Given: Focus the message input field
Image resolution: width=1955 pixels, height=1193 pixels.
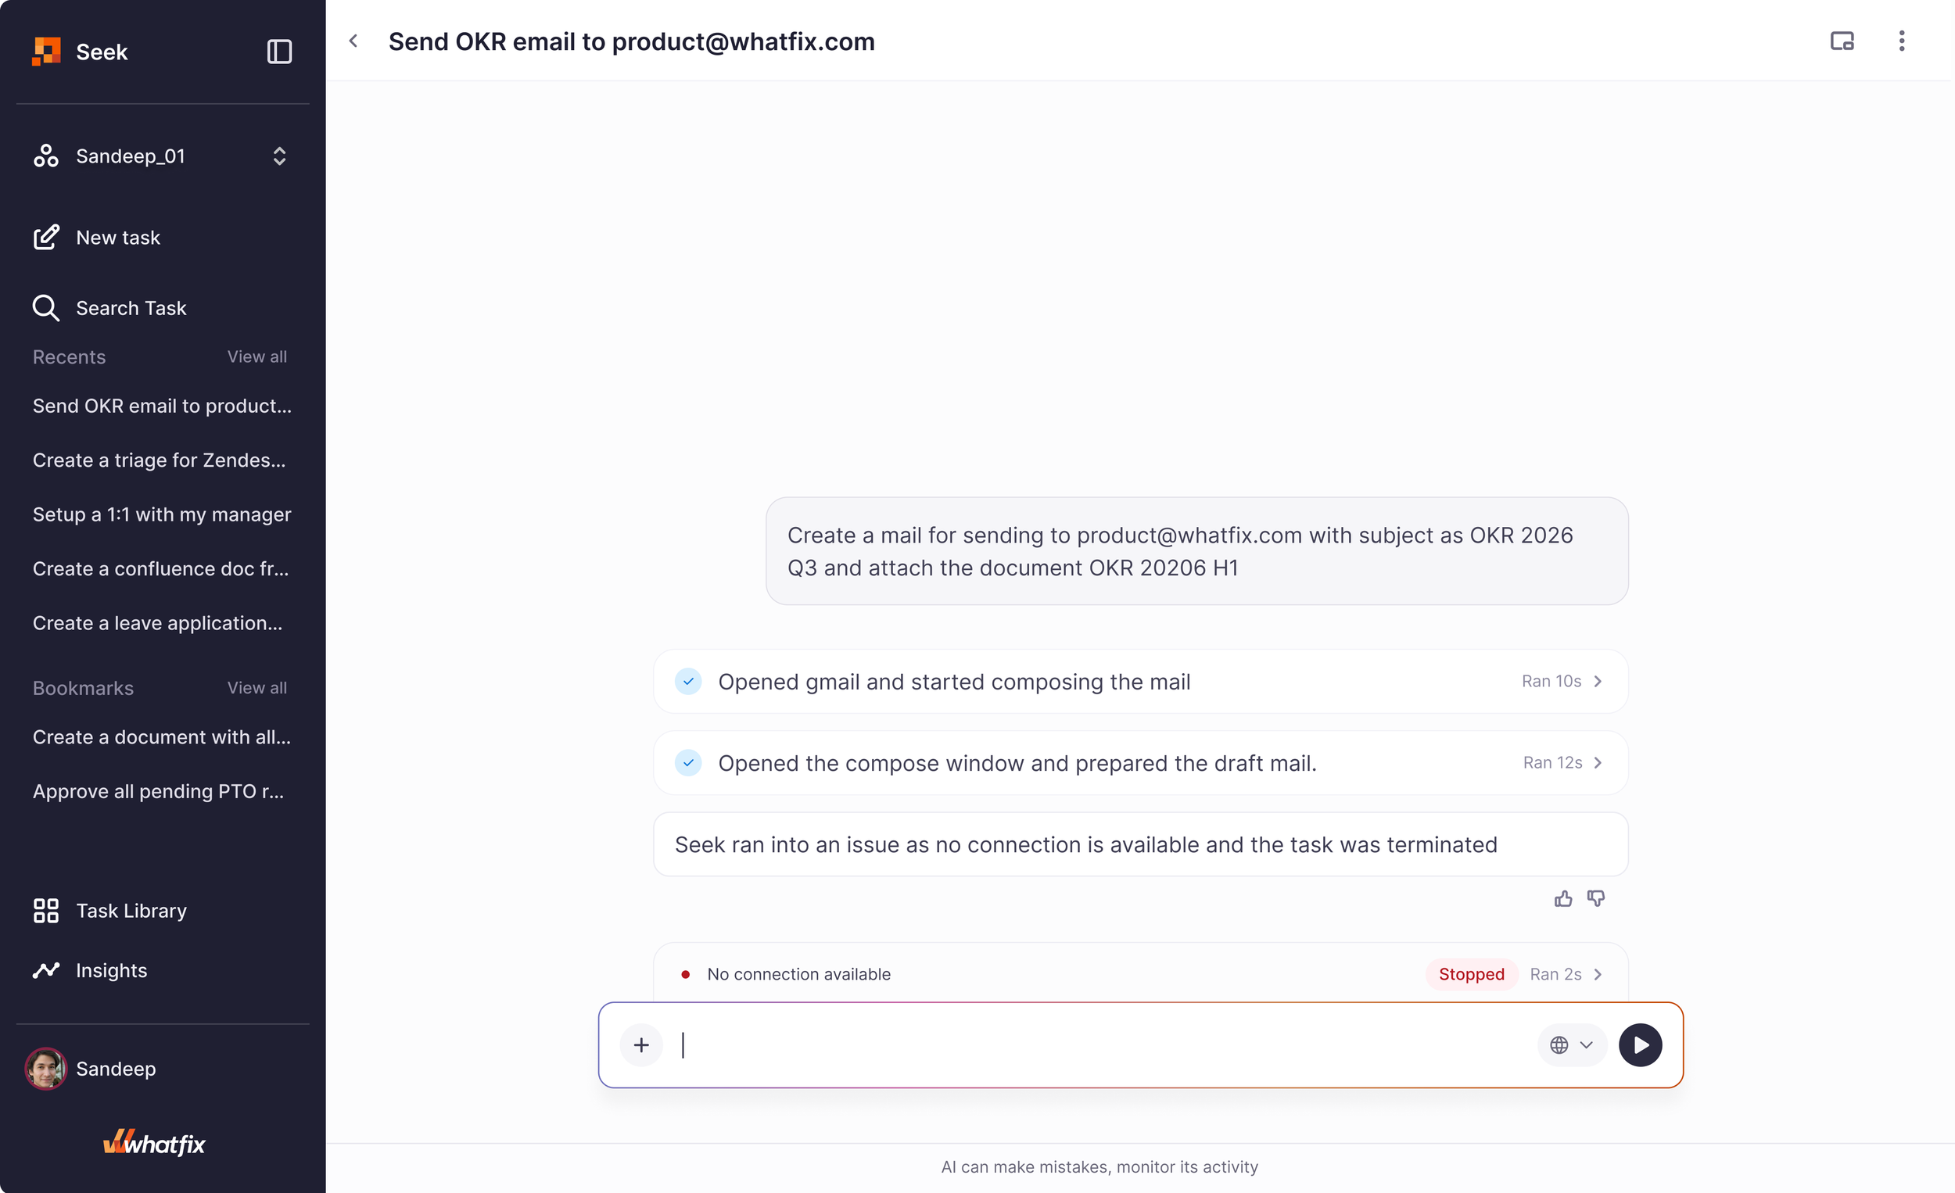Looking at the screenshot, I should [x=1107, y=1045].
